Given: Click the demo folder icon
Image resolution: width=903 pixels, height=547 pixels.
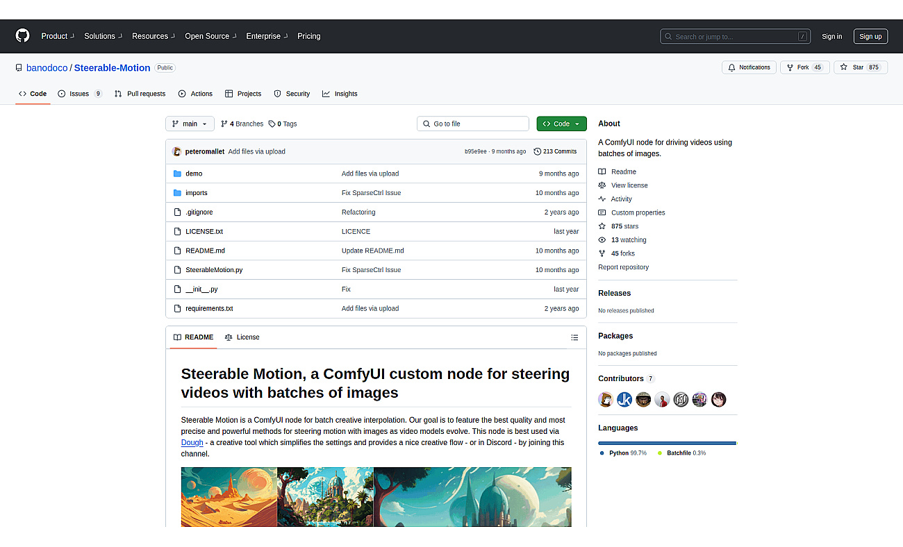Looking at the screenshot, I should (177, 174).
